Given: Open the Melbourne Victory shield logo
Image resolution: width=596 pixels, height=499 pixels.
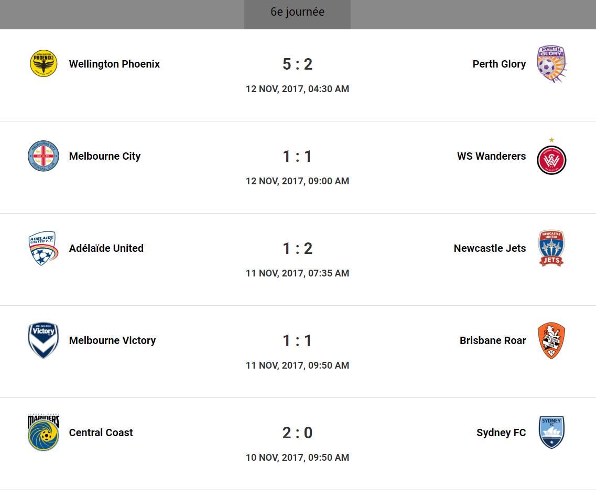Looking at the screenshot, I should click(44, 340).
